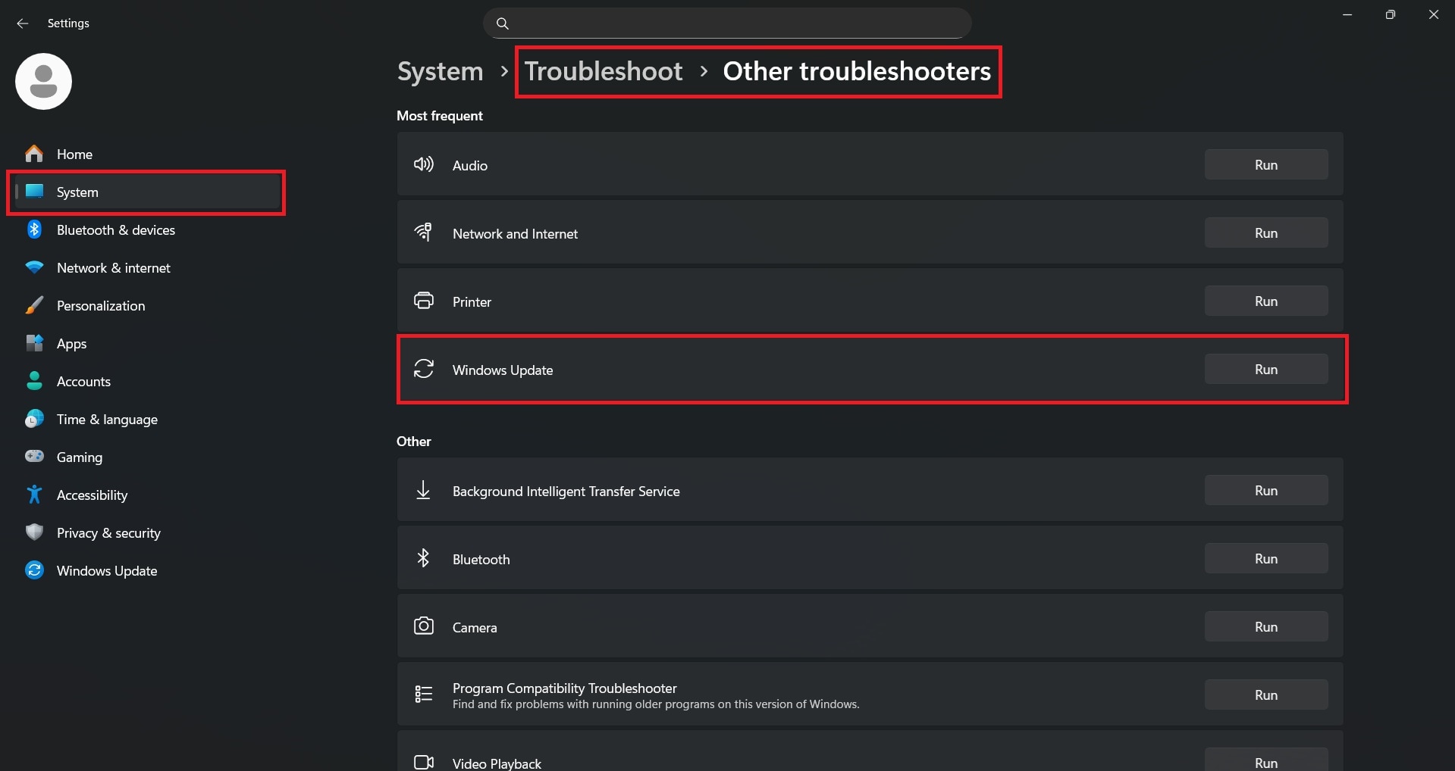Run the Program Compatibility Troubleshooter
The height and width of the screenshot is (771, 1455).
coord(1265,695)
